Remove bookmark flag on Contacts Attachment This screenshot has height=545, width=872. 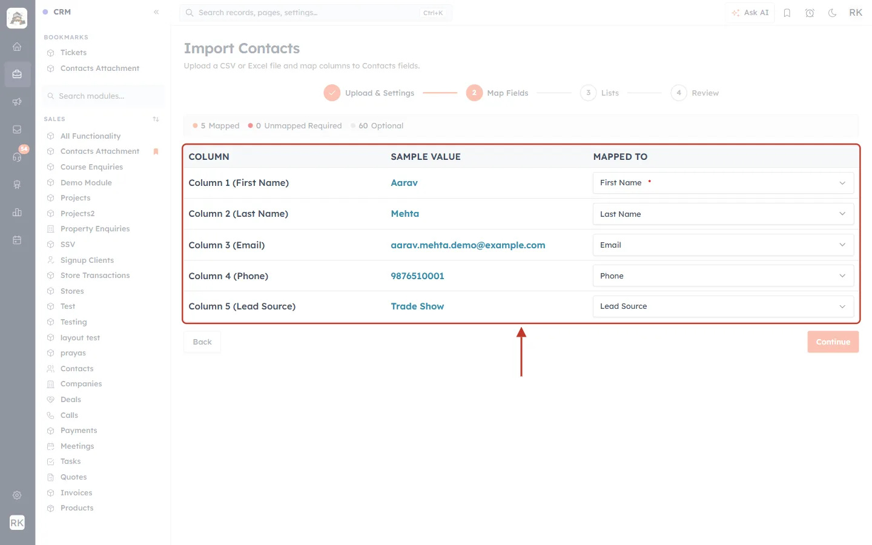[156, 151]
